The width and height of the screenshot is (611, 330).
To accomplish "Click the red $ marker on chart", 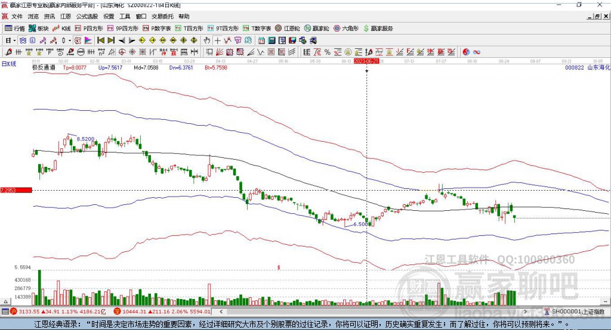I will pos(279,267).
